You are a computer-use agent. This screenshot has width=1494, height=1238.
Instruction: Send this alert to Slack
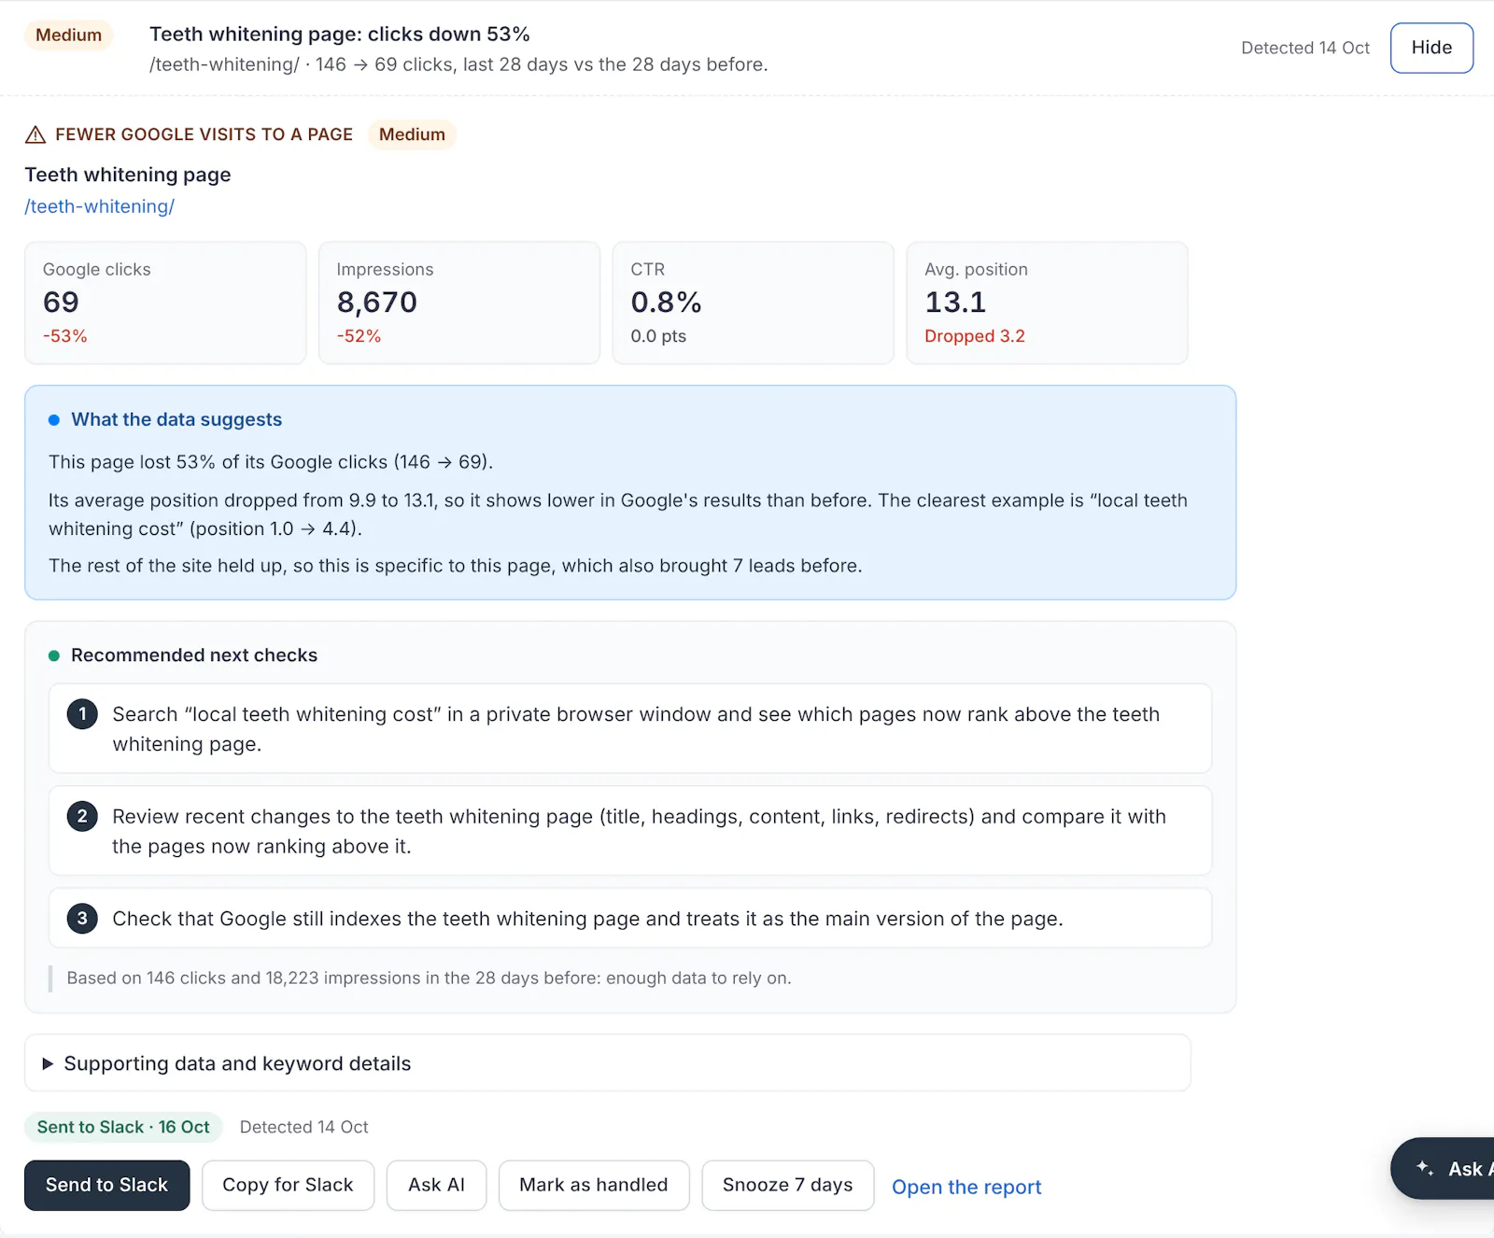point(106,1185)
